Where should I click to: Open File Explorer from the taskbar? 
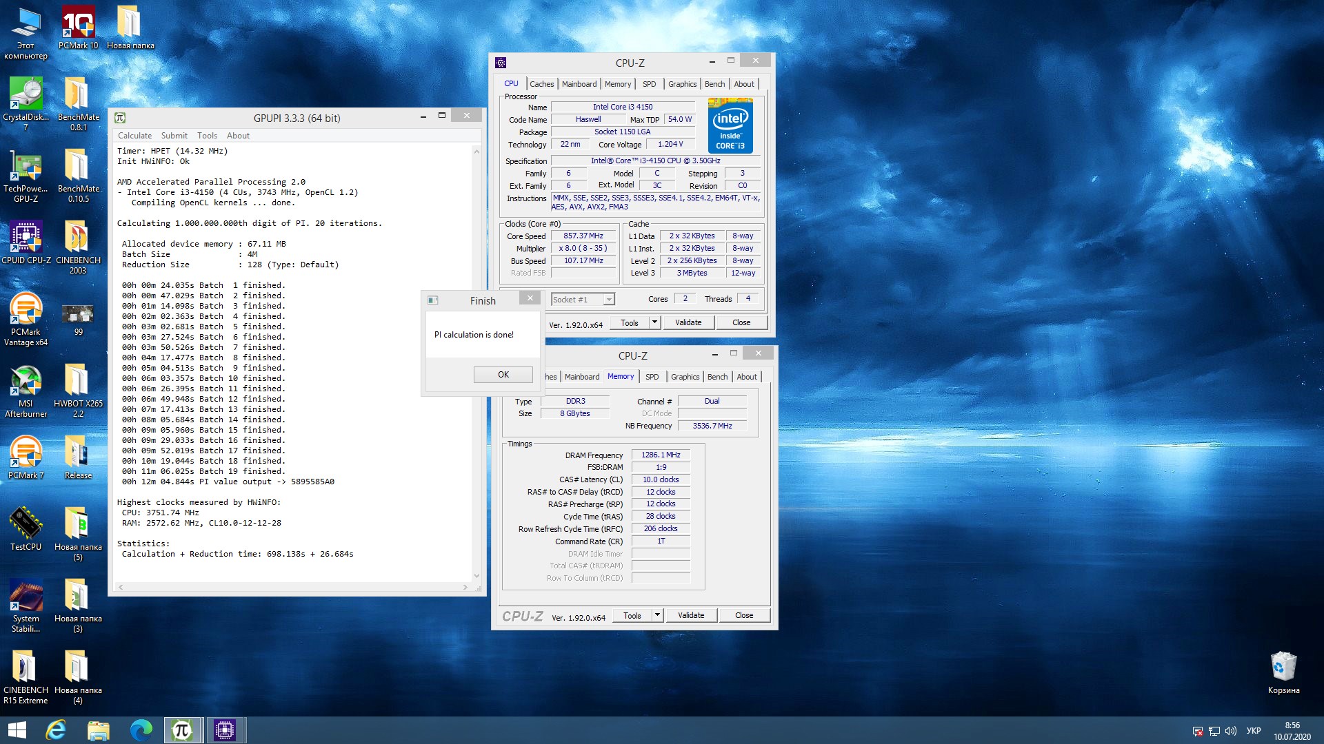pos(98,730)
